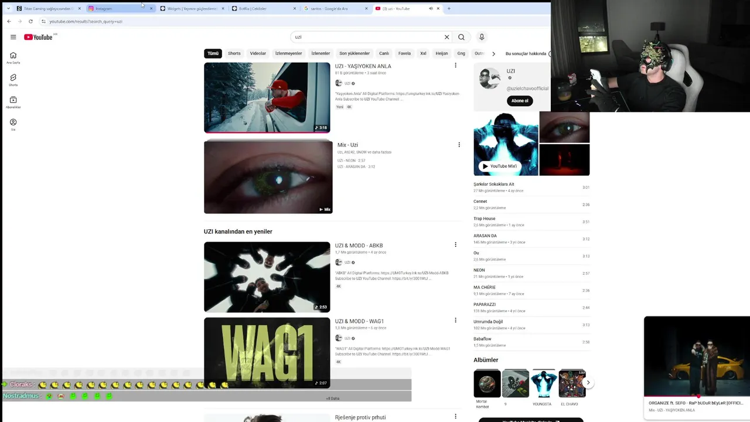This screenshot has height=422, width=750.
Task: Open tab search dropdown arrow
Action: pos(8,8)
